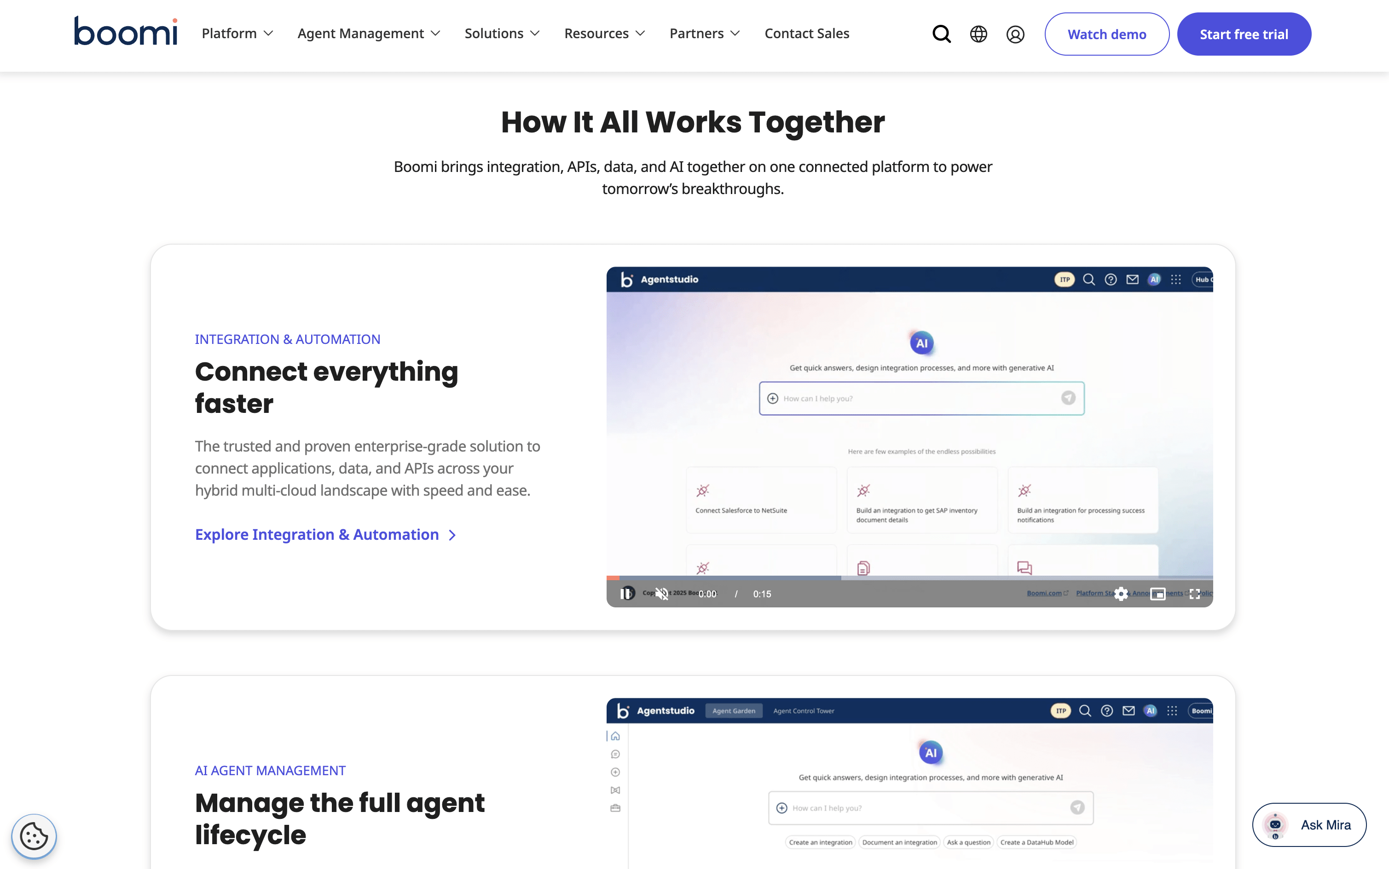Click 'Create an integration' chip in bottom video

point(821,842)
